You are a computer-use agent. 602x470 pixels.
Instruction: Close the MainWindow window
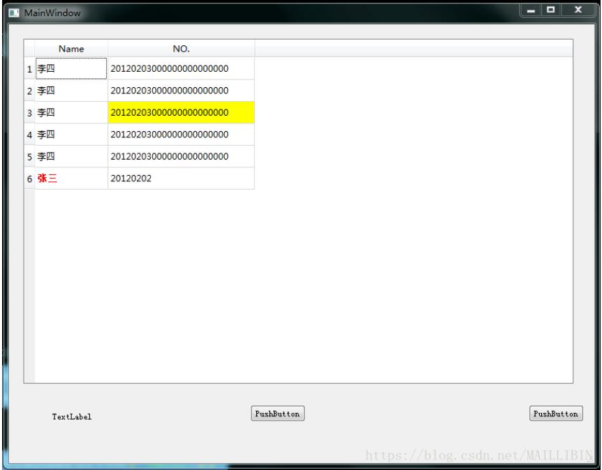pos(578,10)
